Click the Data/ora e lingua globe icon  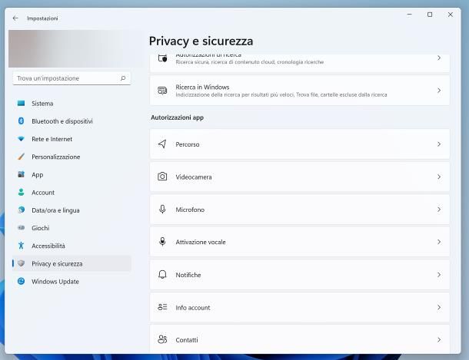[21, 210]
